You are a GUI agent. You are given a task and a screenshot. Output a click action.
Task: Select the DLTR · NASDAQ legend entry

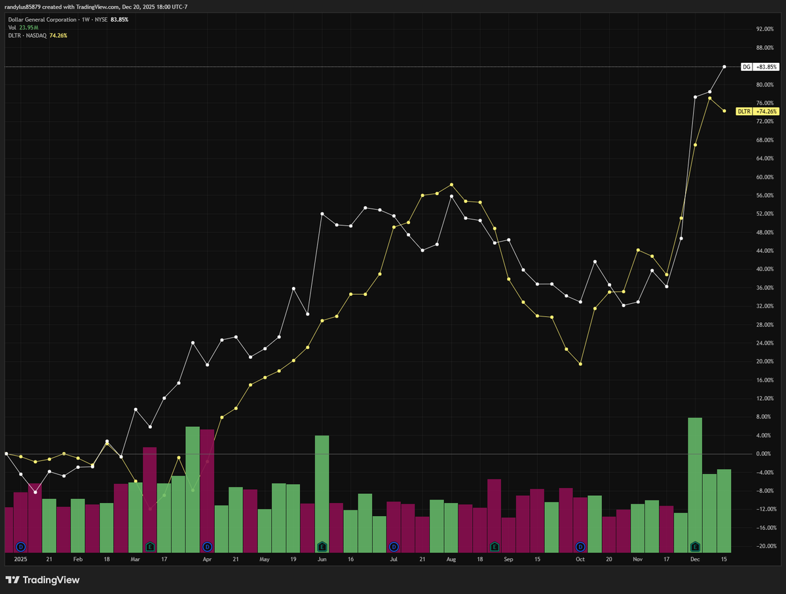click(28, 35)
